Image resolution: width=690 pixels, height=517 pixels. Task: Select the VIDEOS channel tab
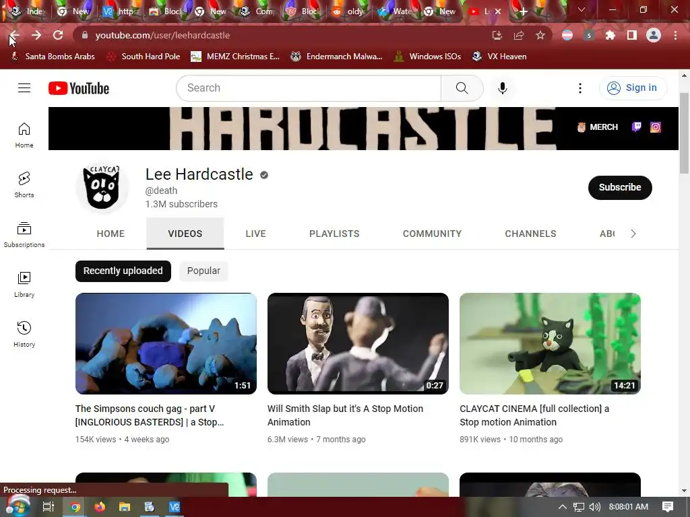185,234
